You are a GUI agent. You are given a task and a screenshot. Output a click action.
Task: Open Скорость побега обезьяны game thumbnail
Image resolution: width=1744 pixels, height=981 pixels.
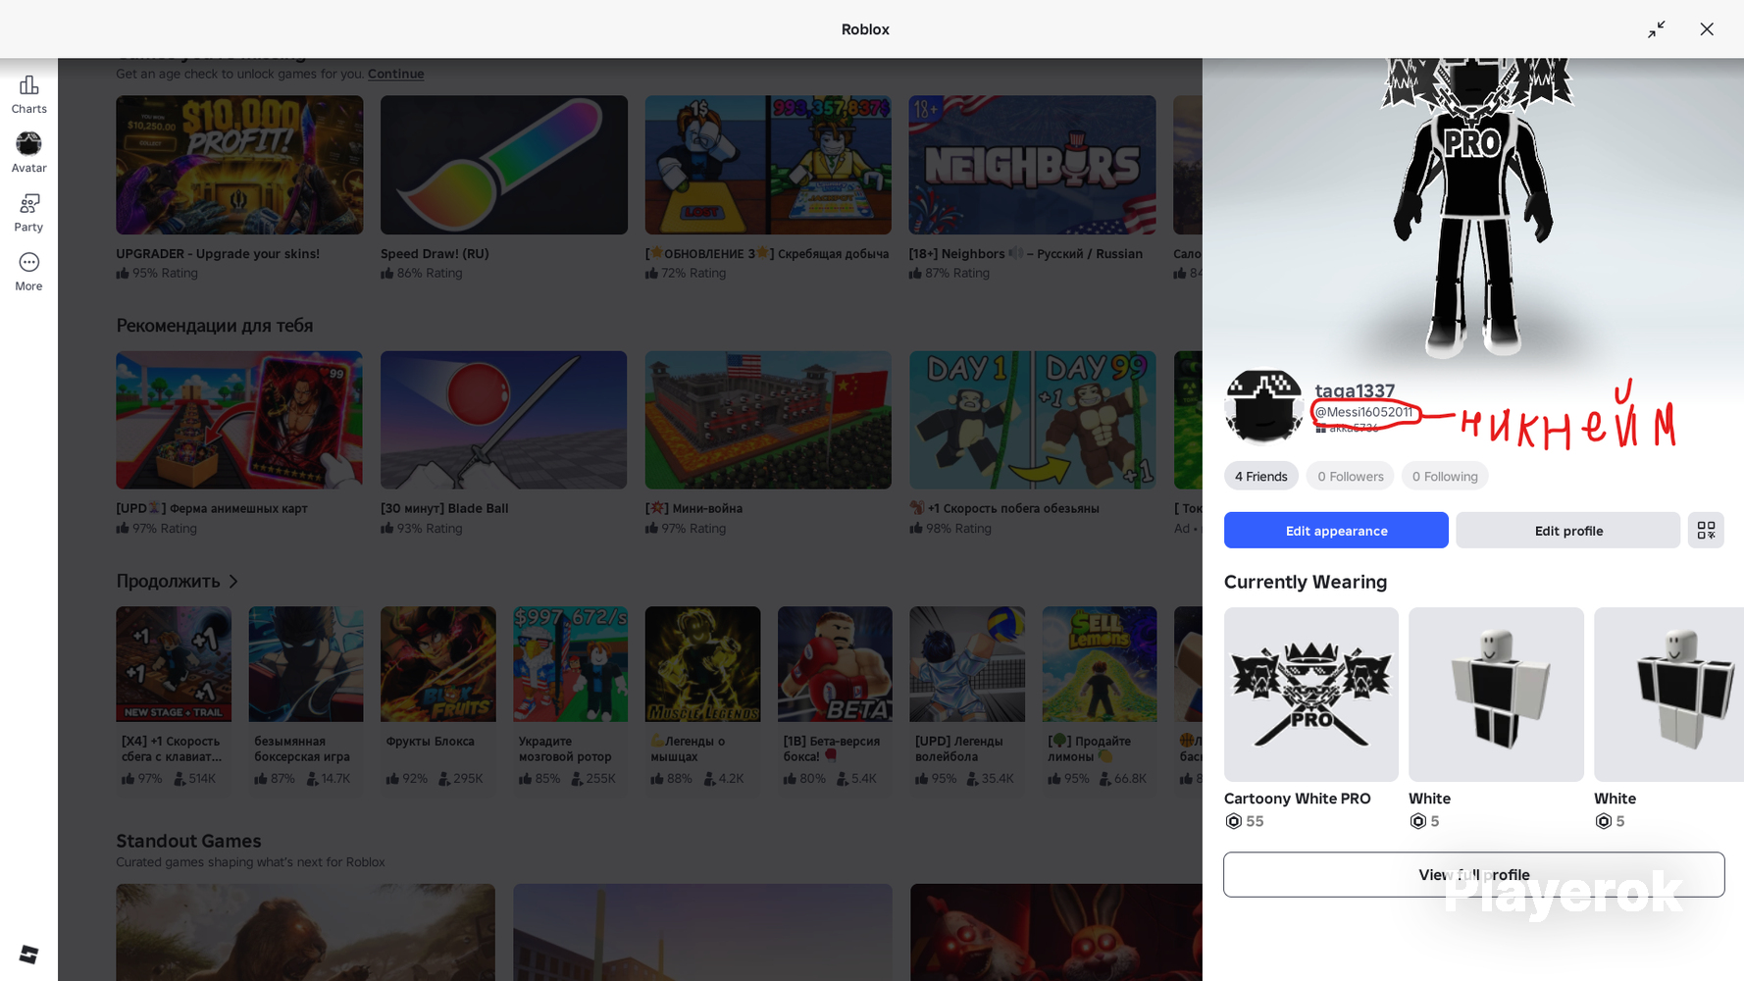click(1032, 420)
